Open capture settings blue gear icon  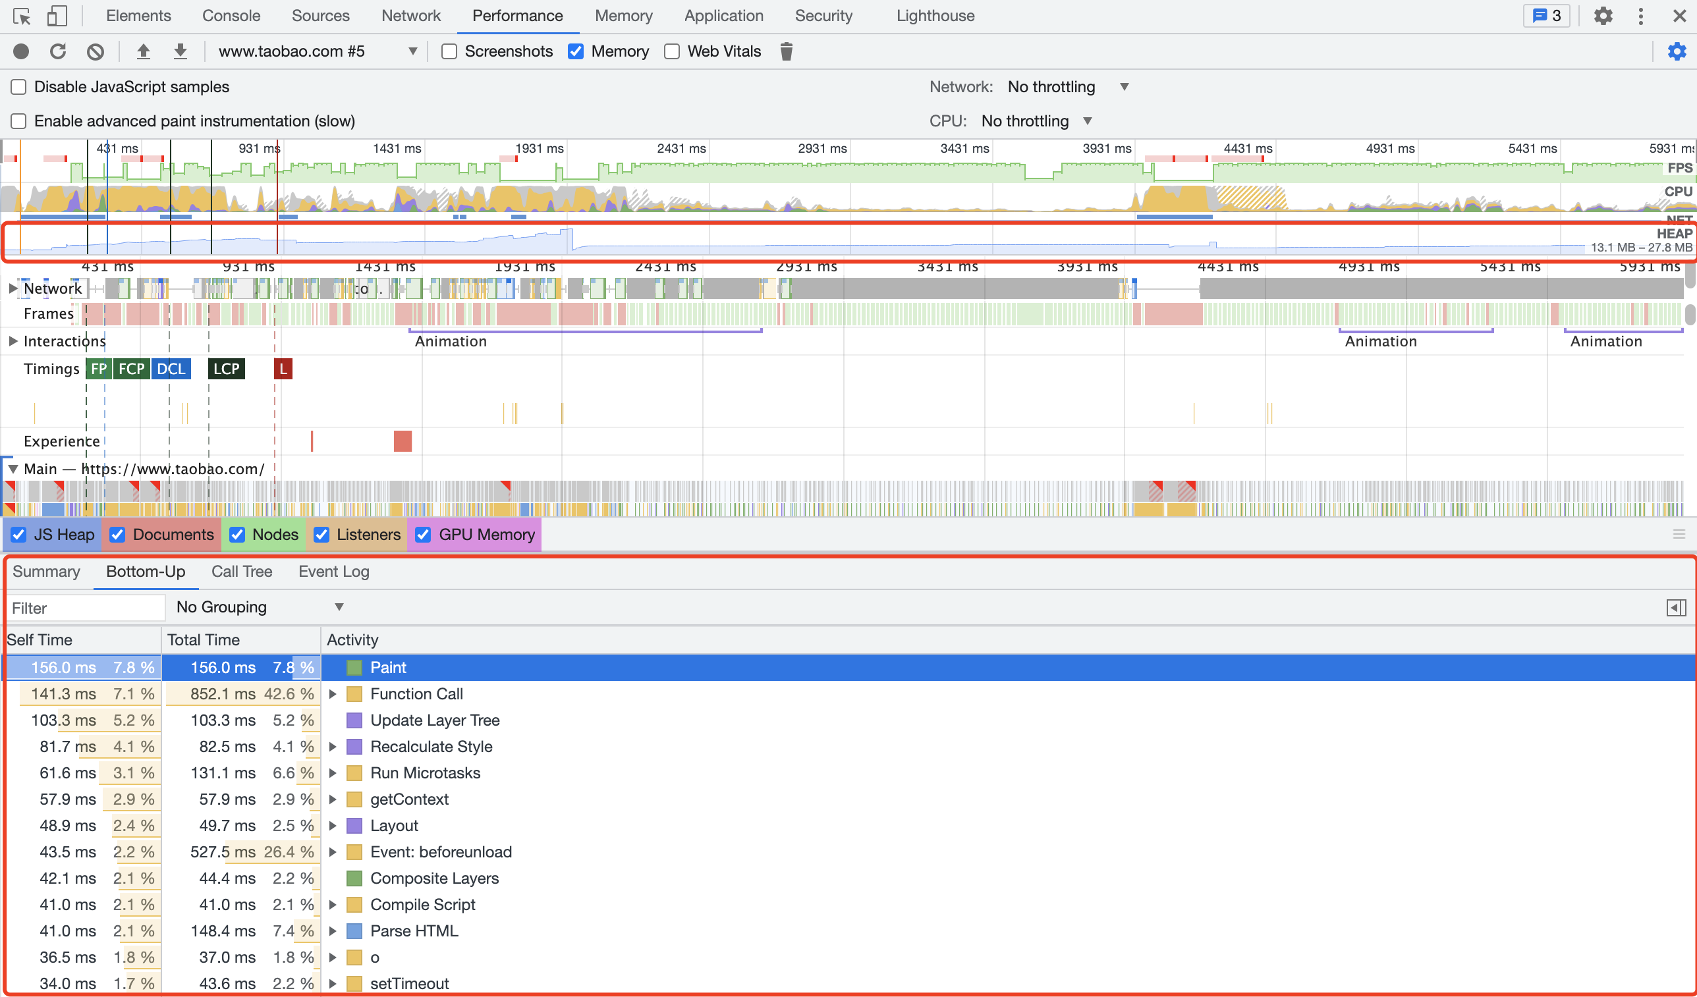click(1676, 51)
